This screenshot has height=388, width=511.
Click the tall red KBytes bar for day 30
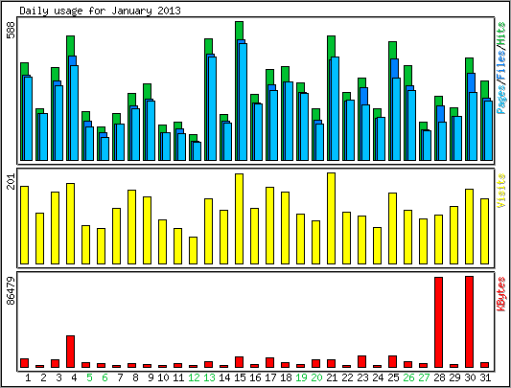coord(469,322)
